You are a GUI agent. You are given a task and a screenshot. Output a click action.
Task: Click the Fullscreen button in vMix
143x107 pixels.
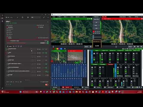96,17
